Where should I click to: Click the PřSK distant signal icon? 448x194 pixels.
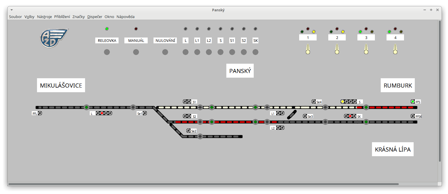pos(413,116)
